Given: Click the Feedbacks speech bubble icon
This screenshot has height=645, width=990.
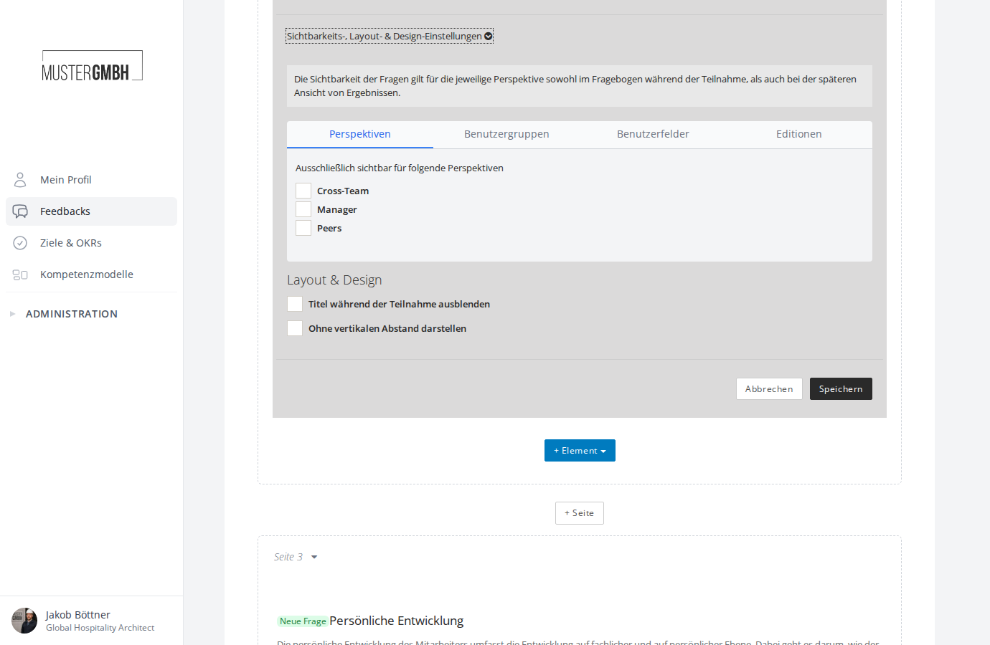Looking at the screenshot, I should (x=20, y=211).
